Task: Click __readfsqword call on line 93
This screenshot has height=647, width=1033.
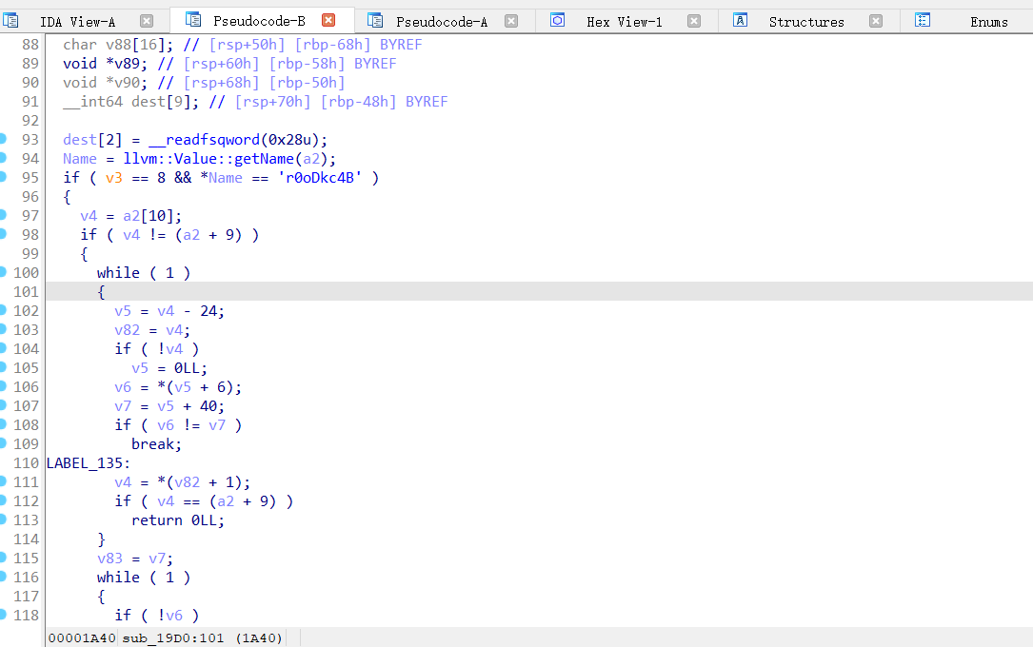Action: click(x=205, y=140)
